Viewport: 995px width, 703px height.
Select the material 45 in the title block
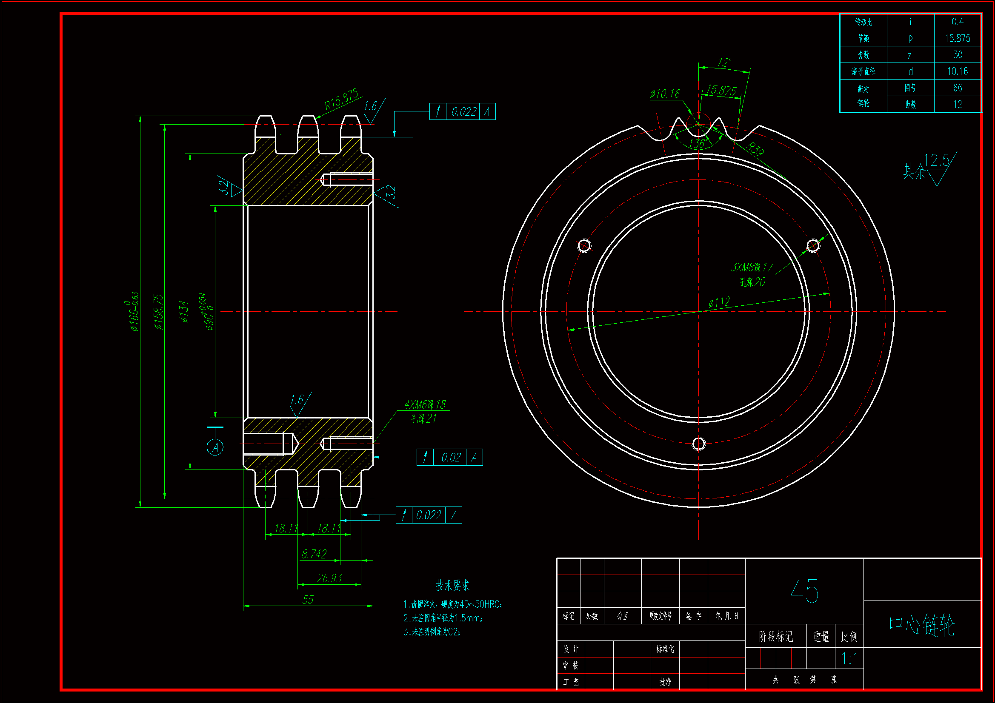click(804, 591)
